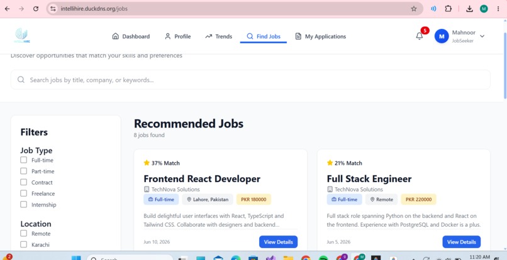Screen dimensions: 507x260
Task: Open notifications bell with 5 badge
Action: coord(420,36)
